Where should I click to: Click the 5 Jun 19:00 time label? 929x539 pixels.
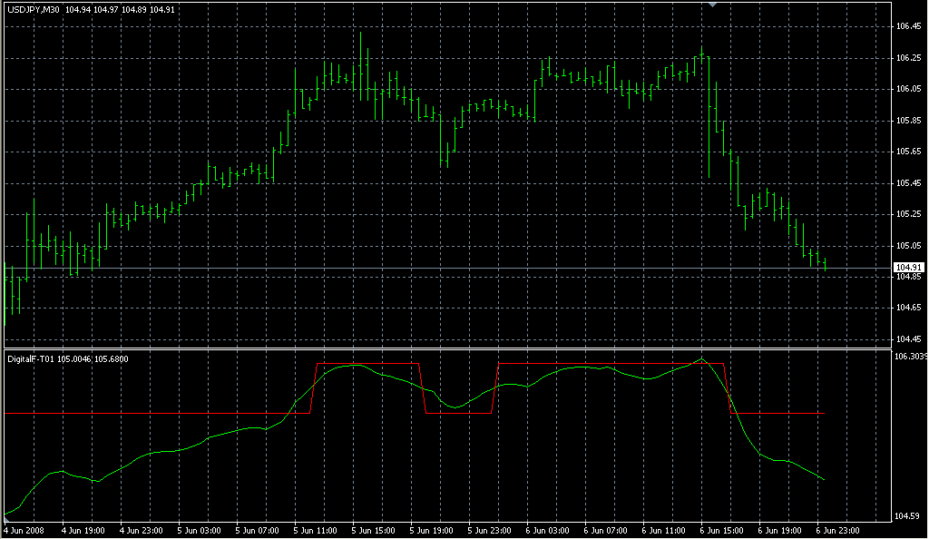pos(431,531)
